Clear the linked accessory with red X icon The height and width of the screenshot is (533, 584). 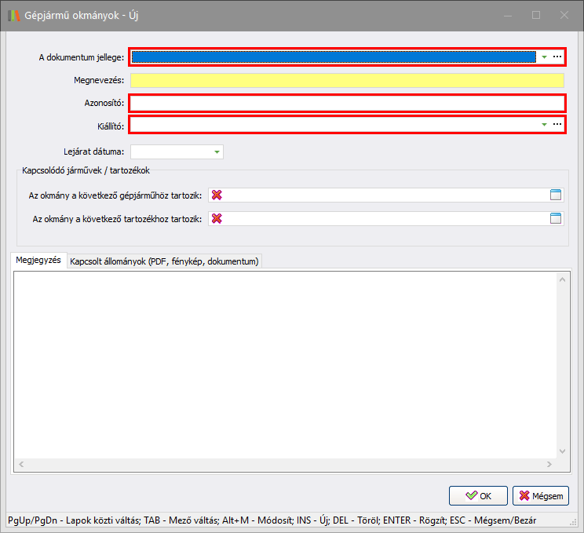tap(217, 219)
